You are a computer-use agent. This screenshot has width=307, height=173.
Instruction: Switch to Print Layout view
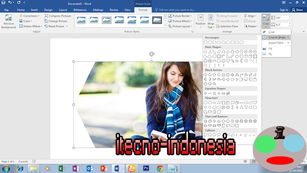pos(254,161)
